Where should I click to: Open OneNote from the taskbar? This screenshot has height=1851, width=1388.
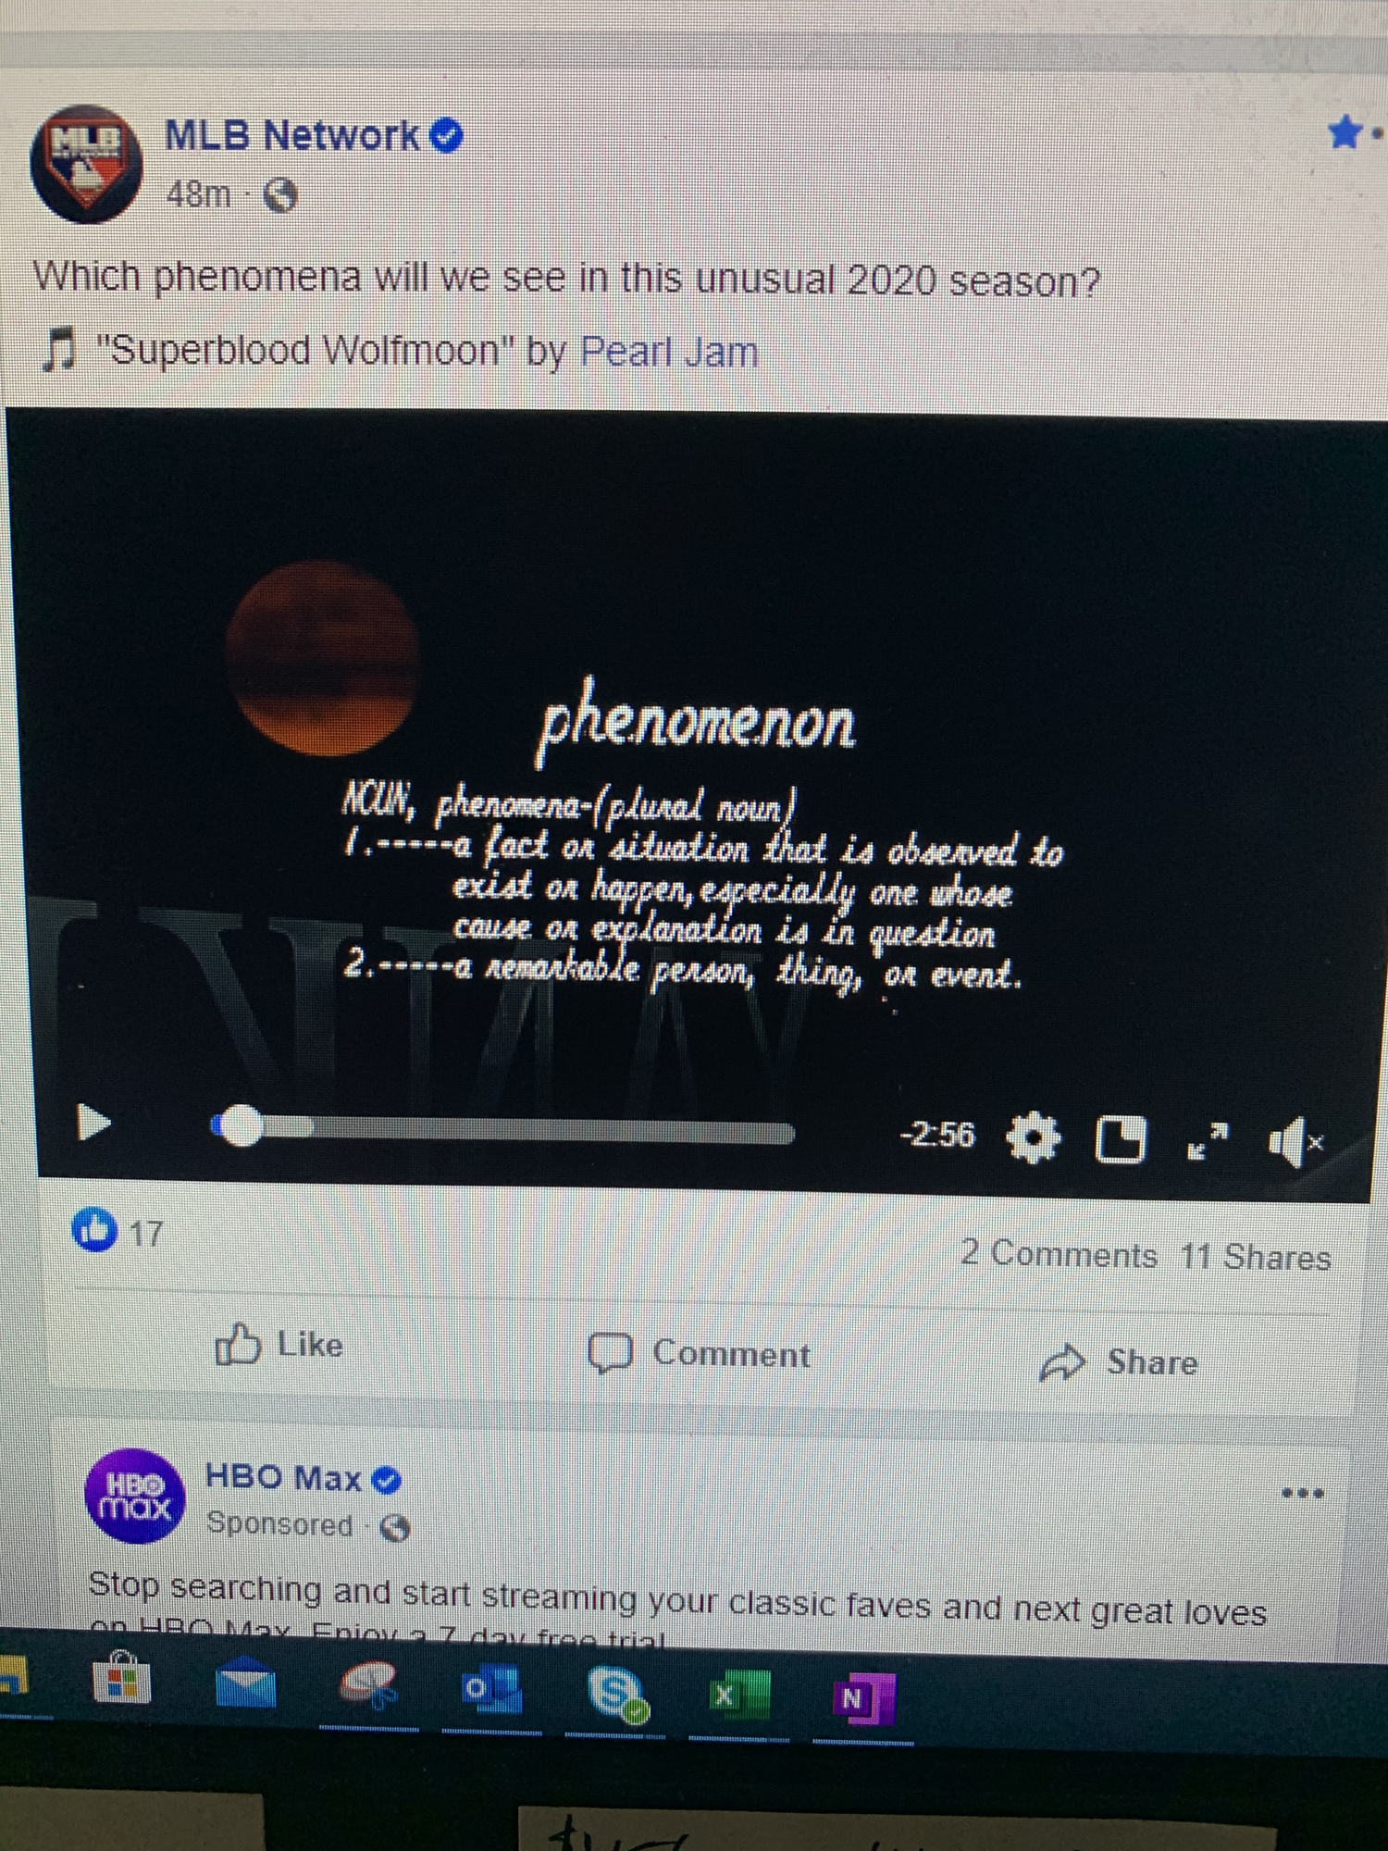862,1698
